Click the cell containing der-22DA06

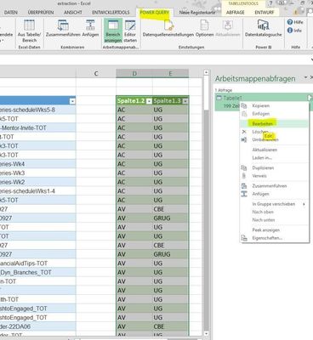[x=38, y=326]
